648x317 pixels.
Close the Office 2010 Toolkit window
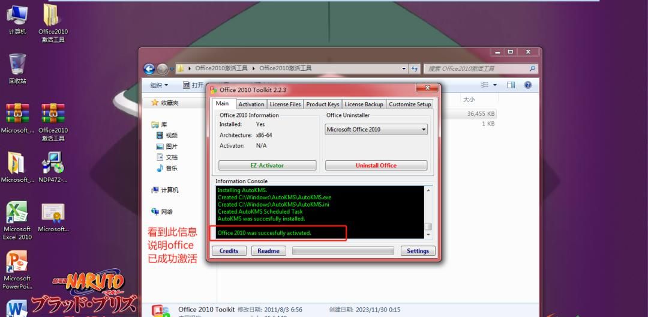pos(427,88)
